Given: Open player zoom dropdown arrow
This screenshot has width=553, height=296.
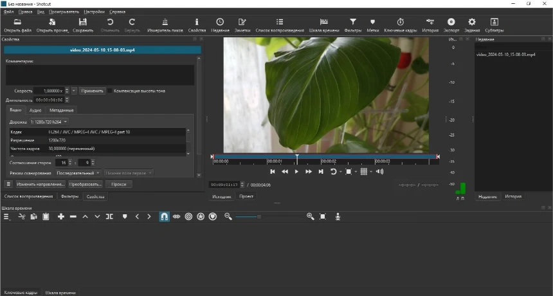Looking at the screenshot, I should (x=356, y=172).
